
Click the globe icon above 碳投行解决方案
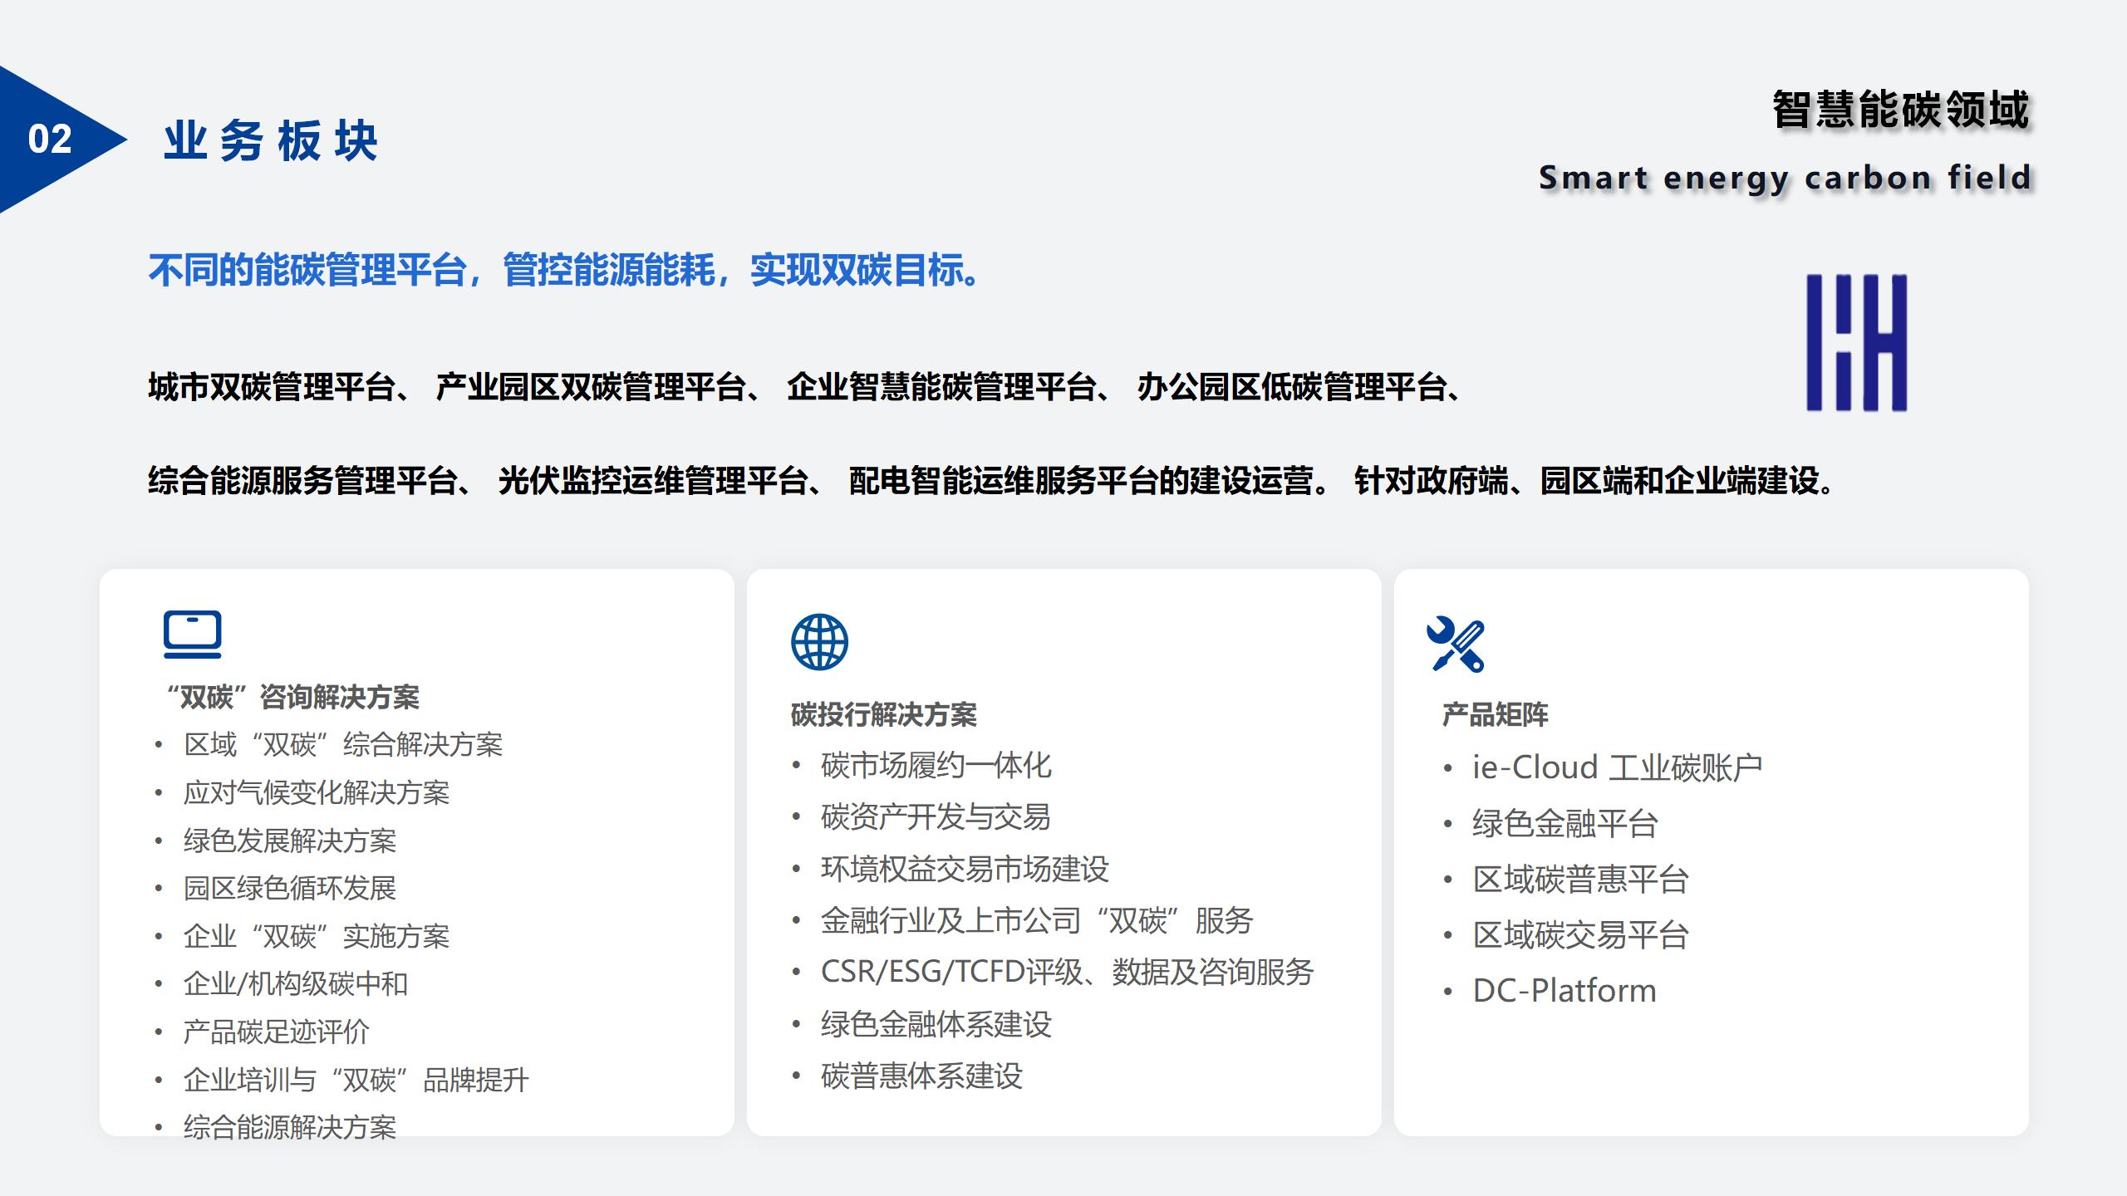coord(819,642)
